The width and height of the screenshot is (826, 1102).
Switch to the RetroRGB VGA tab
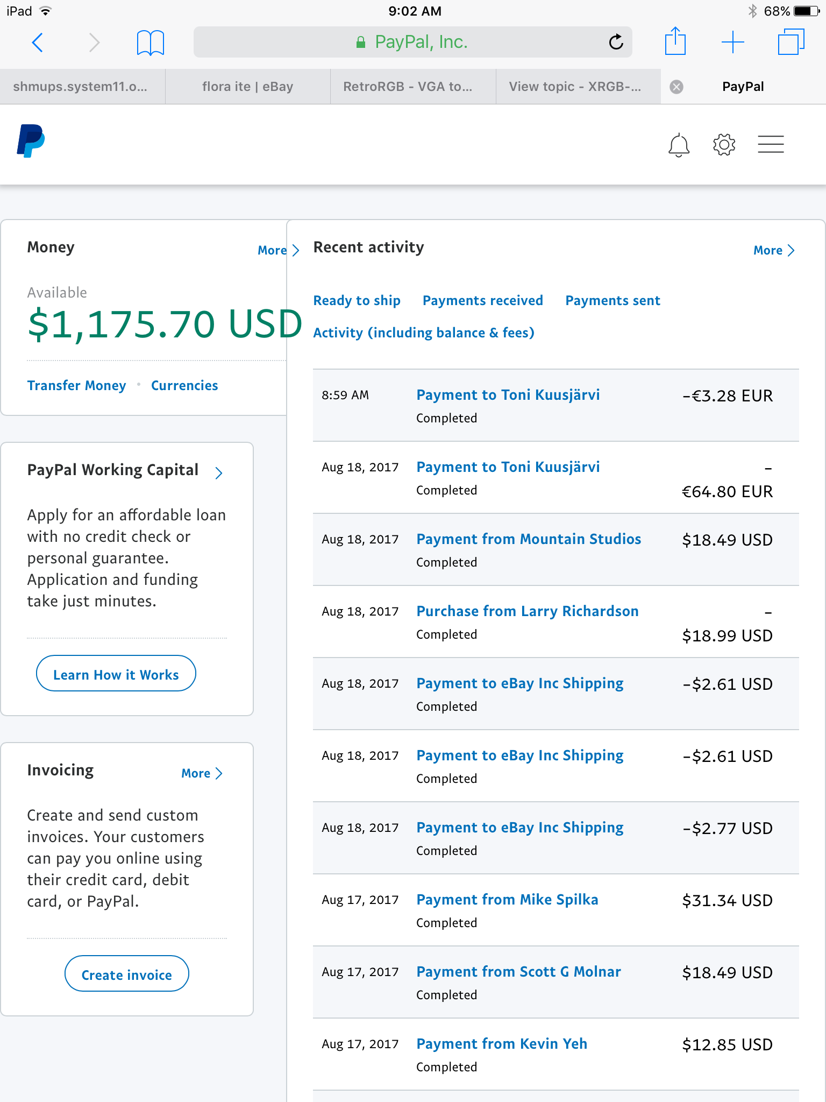tap(413, 87)
